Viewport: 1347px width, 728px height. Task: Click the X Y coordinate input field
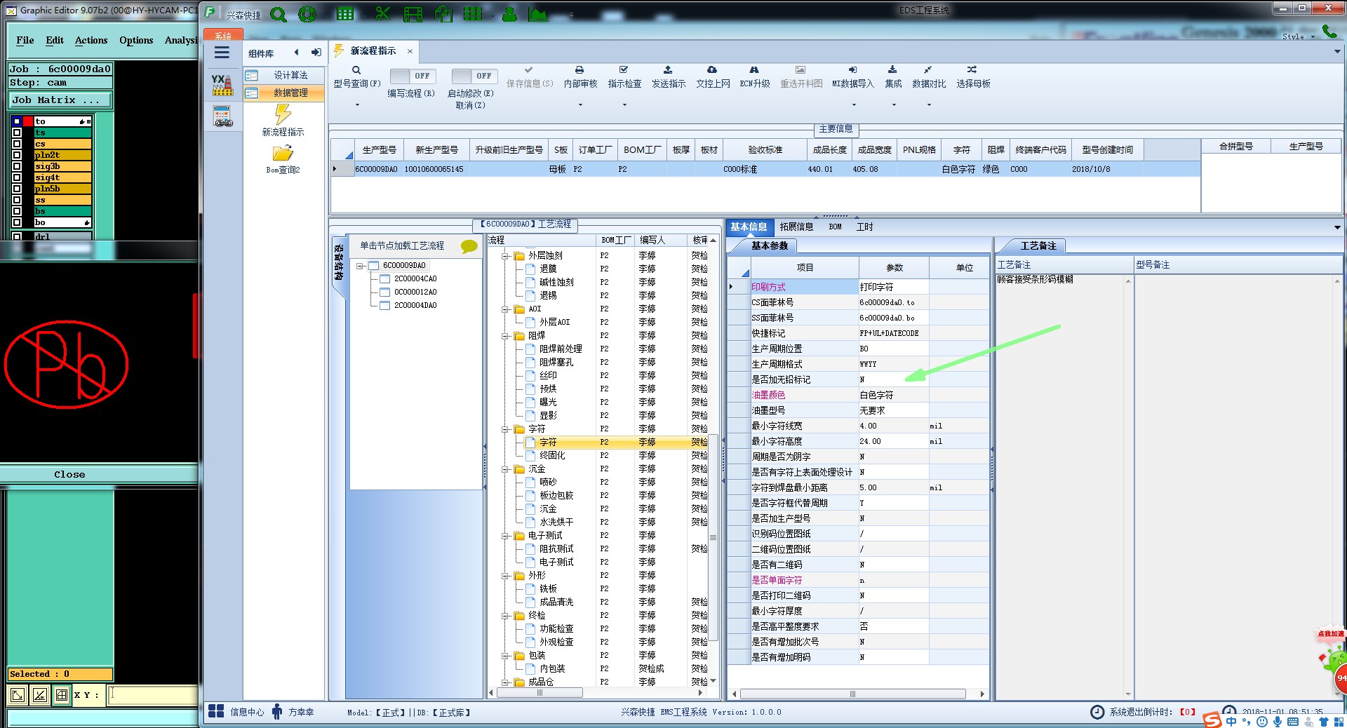tap(153, 695)
